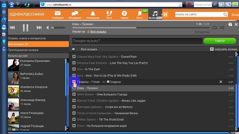239x134 pixels.
Task: Open the Моя музыка link under the track title
Action: coord(98,32)
